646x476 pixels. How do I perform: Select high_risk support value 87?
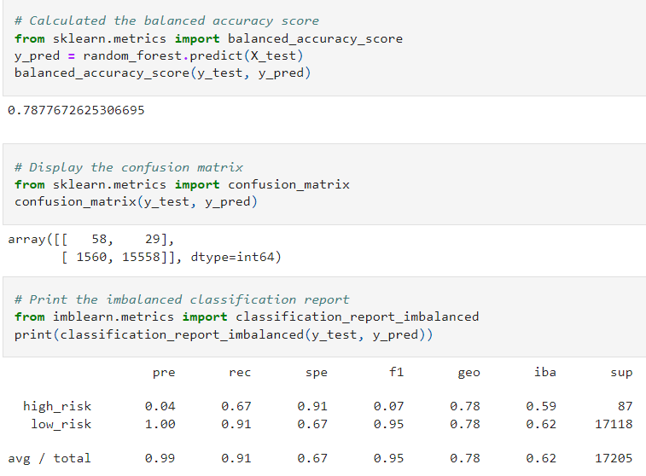tap(625, 407)
